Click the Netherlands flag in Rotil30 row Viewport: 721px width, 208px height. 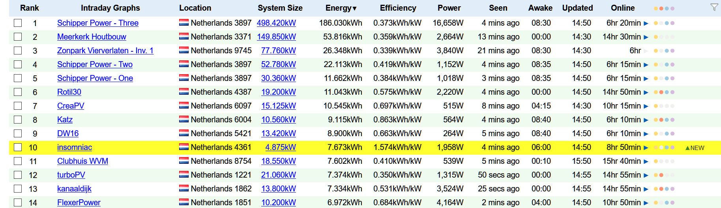184,92
